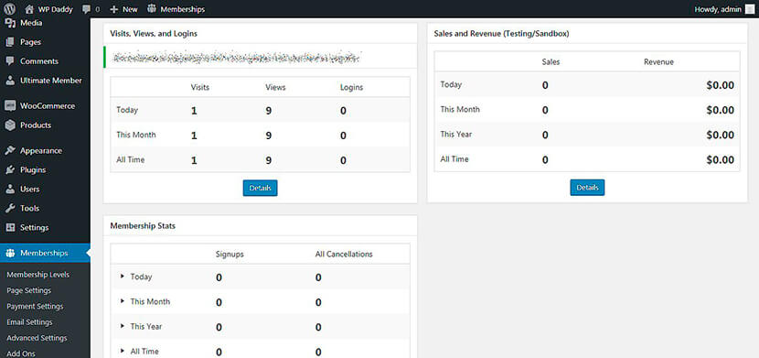The height and width of the screenshot is (358, 759).
Task: Click the Visits column header
Action: coord(200,88)
